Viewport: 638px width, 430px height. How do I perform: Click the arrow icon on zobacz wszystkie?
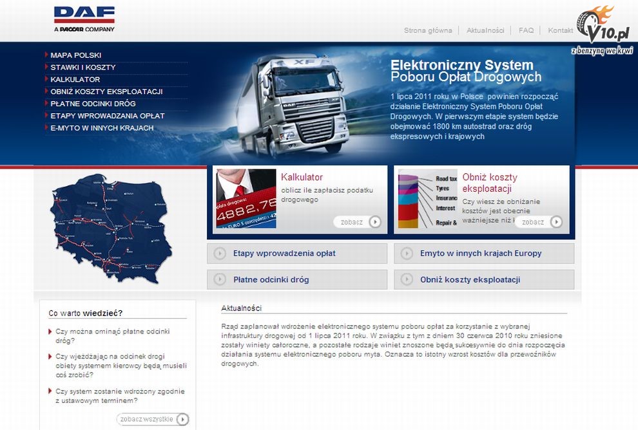pyautogui.click(x=182, y=419)
